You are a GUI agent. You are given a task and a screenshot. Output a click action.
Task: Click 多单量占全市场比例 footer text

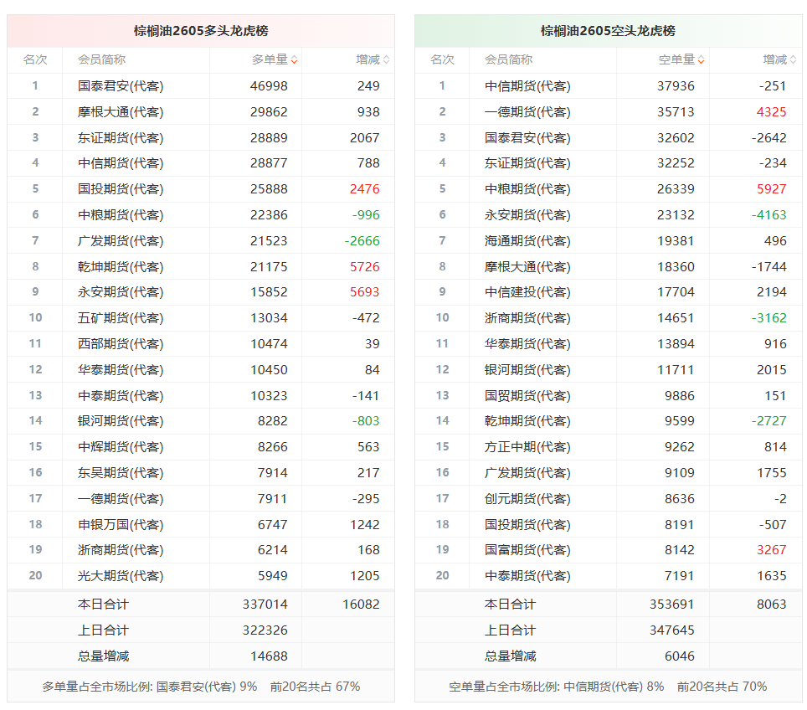tap(201, 687)
